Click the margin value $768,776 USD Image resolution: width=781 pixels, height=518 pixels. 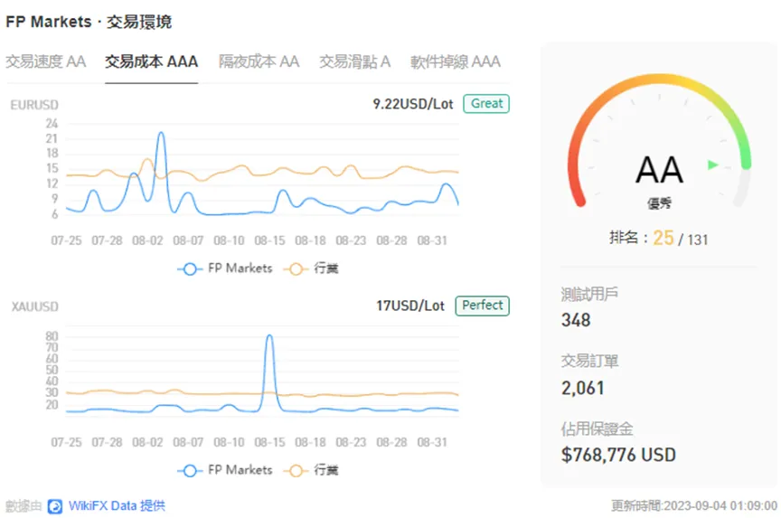(x=618, y=455)
